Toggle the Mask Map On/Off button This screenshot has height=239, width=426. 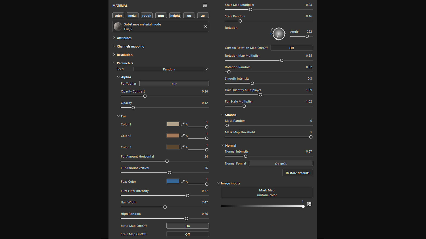point(187,226)
